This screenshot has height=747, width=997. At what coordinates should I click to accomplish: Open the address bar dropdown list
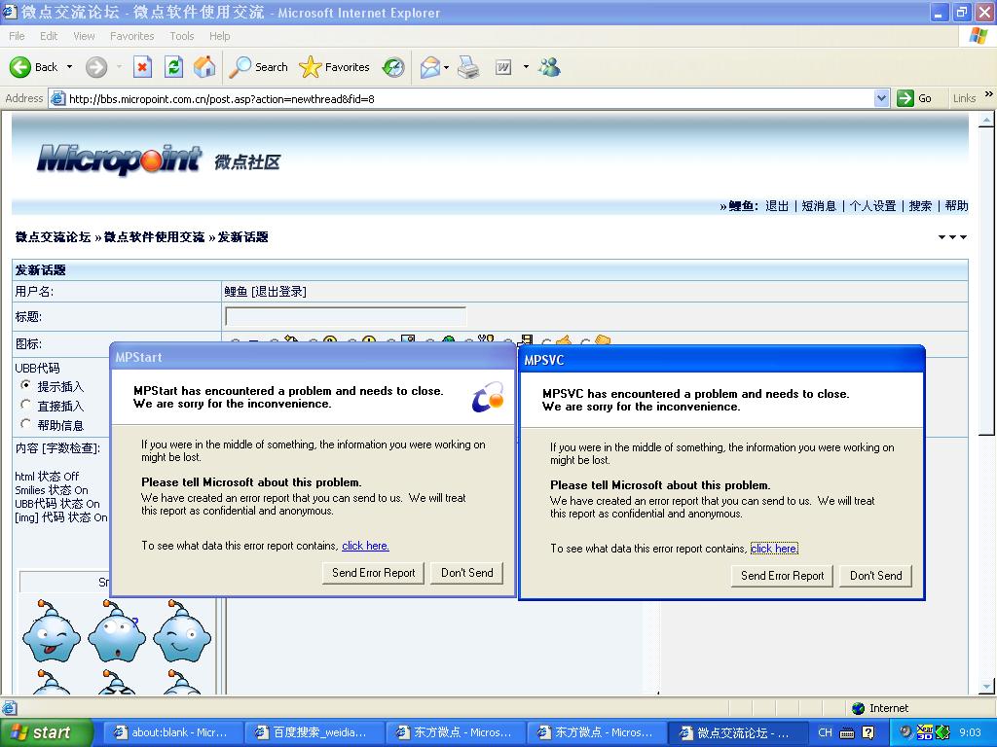(881, 98)
